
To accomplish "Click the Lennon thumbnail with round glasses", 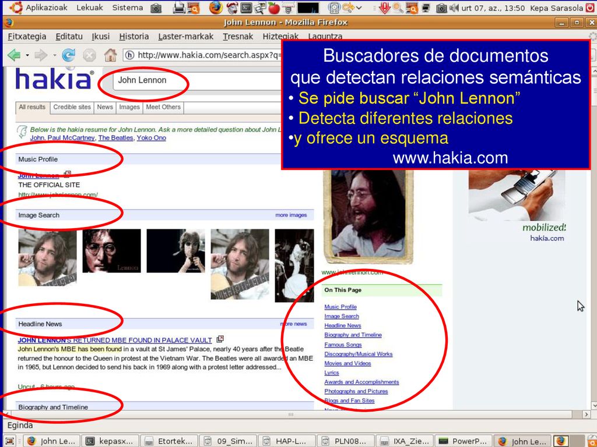I will tap(111, 251).
